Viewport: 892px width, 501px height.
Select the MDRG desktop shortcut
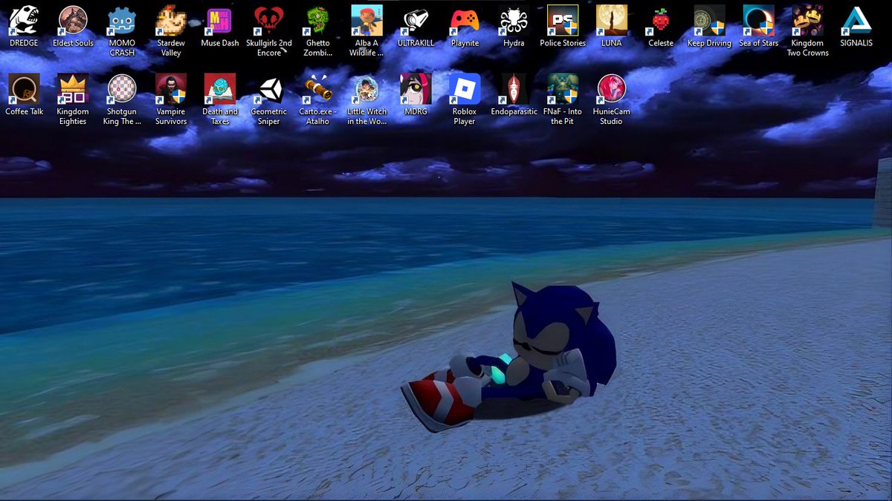pos(416,89)
